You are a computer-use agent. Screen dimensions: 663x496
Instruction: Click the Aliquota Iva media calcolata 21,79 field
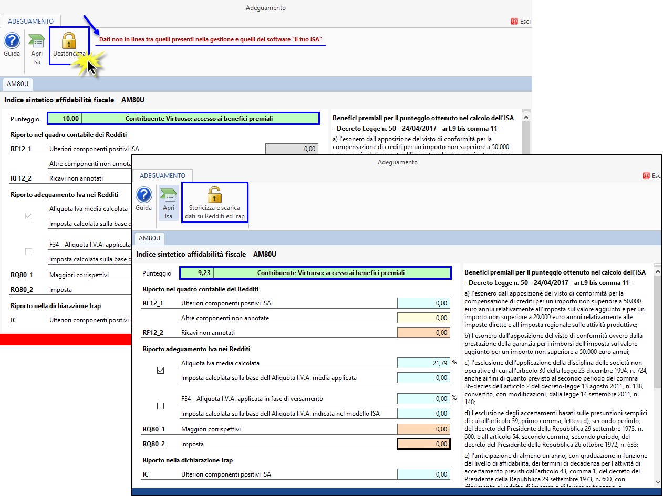(x=424, y=363)
